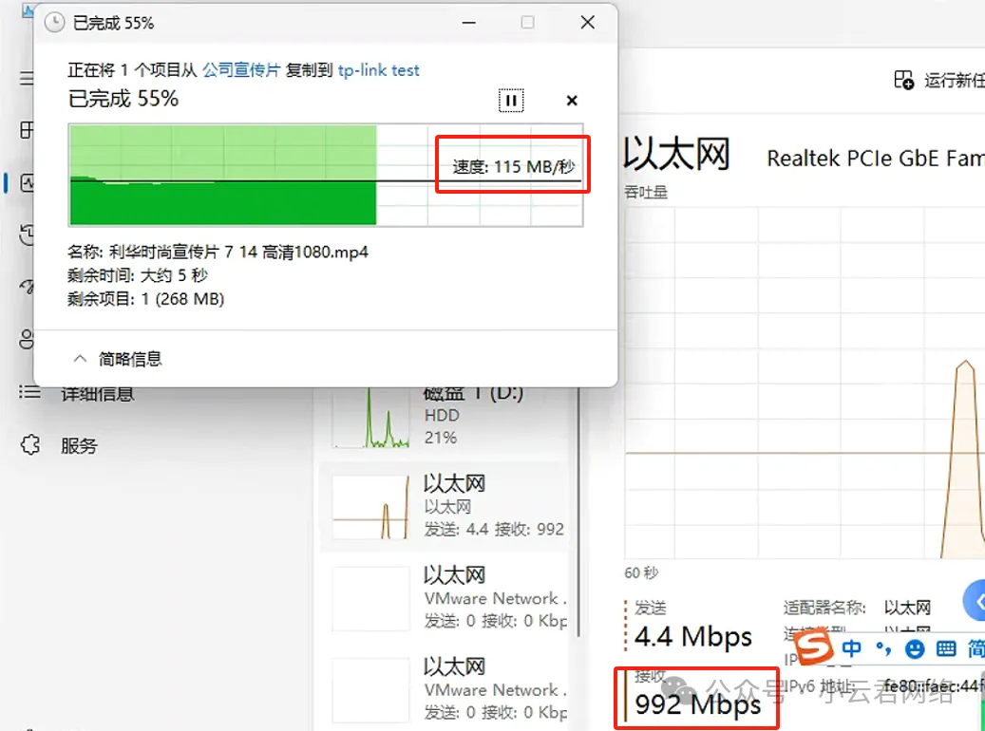
Task: Click the clock icon in copy dialog title
Action: pos(55,22)
